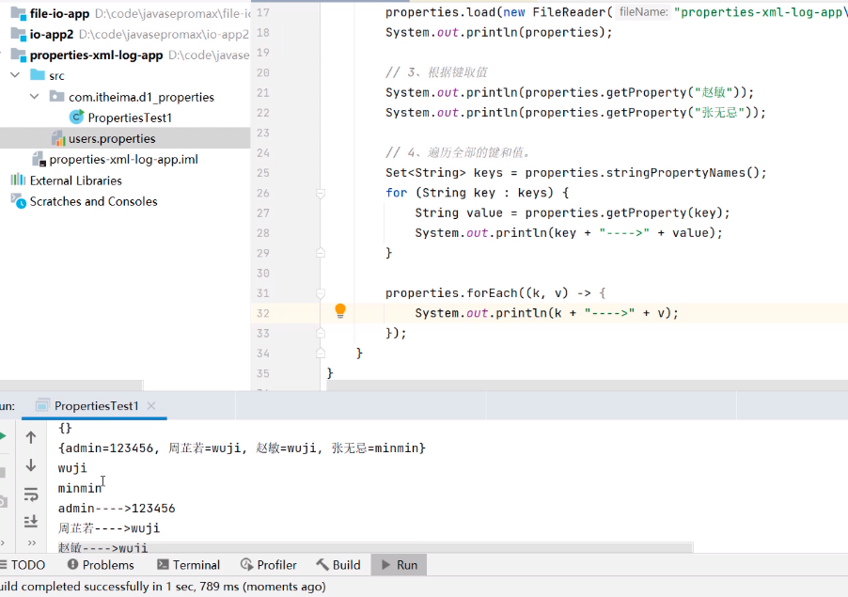Click the green Rerun button

pos(2,436)
